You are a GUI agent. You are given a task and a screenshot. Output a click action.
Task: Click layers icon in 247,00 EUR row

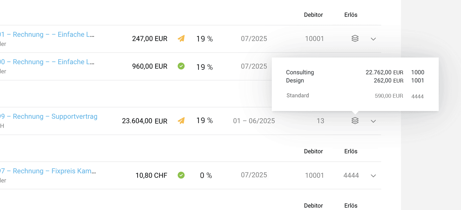click(355, 39)
